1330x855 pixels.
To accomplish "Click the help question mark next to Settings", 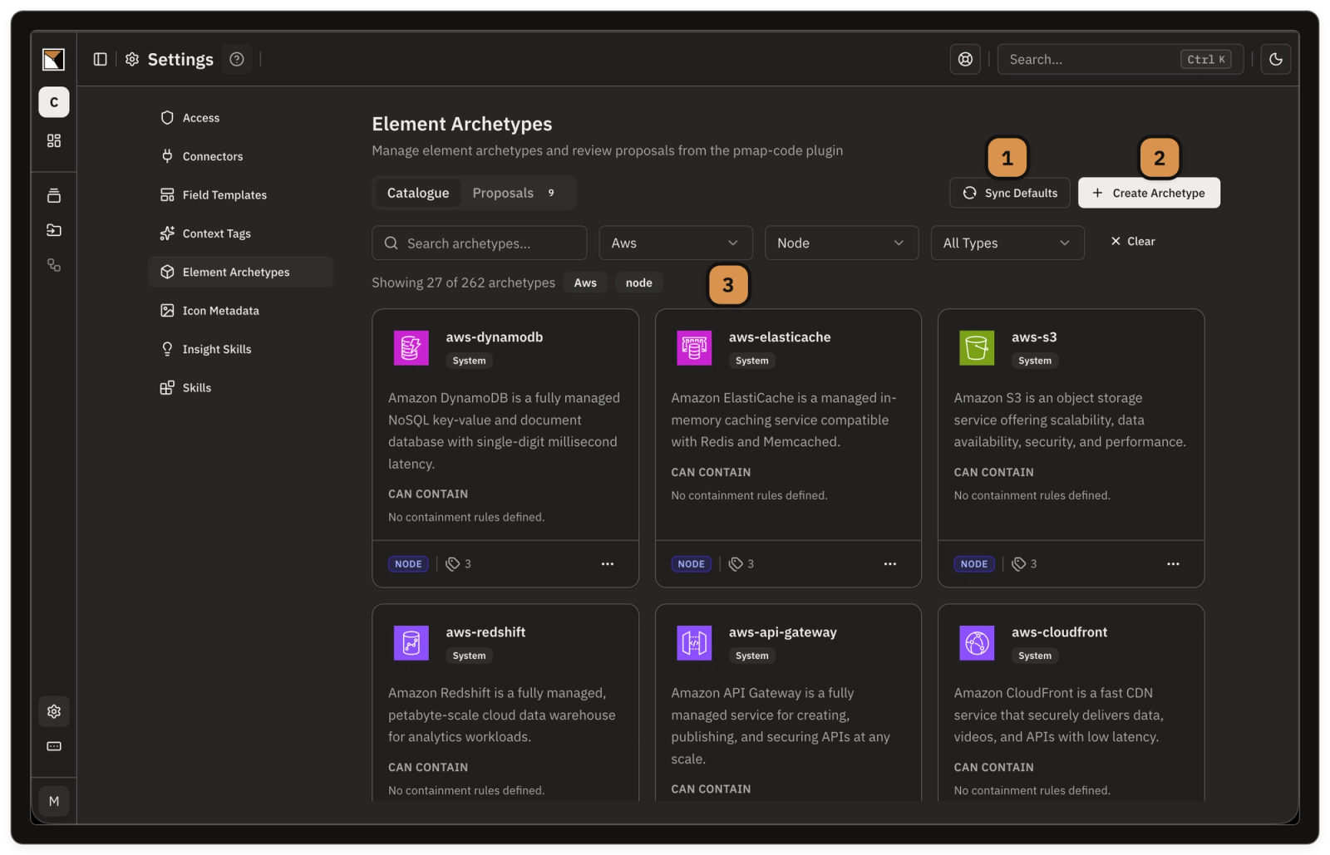I will tap(237, 59).
